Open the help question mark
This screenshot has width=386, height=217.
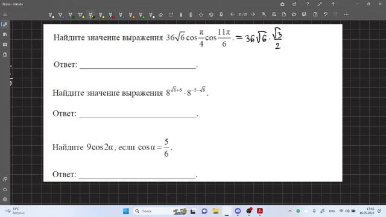click(x=308, y=4)
